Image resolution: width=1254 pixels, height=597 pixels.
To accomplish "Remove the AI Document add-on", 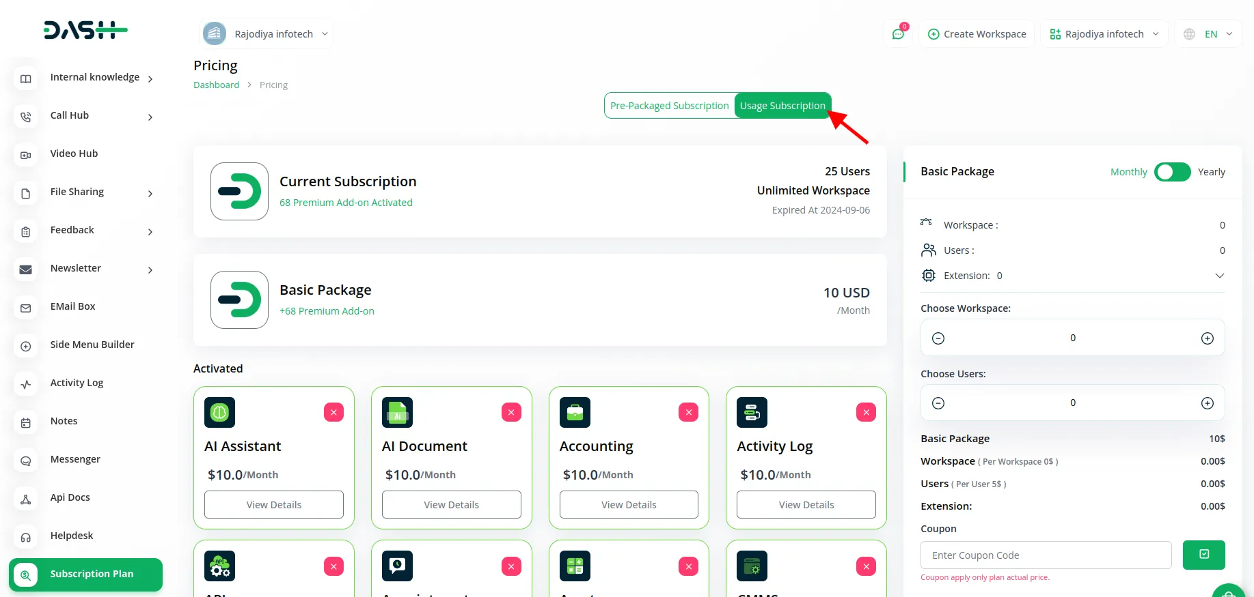I will click(x=511, y=412).
